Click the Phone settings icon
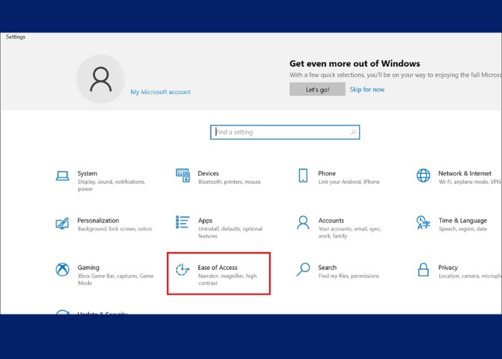The image size is (502, 359). click(x=303, y=176)
